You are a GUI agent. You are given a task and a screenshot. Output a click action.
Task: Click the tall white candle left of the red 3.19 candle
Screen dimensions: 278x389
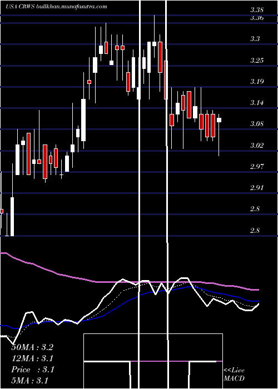pyautogui.click(x=83, y=120)
